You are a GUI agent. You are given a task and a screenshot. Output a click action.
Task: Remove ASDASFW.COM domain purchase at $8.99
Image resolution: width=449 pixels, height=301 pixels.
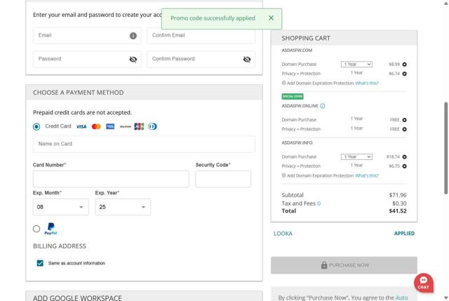click(x=404, y=65)
